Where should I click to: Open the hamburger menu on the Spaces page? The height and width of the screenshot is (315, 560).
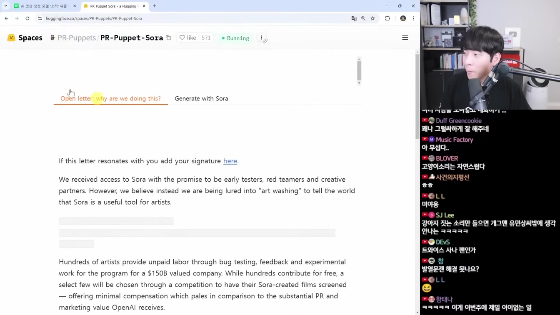(x=405, y=38)
